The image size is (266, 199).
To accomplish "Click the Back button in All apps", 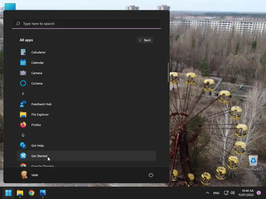I will 145,40.
